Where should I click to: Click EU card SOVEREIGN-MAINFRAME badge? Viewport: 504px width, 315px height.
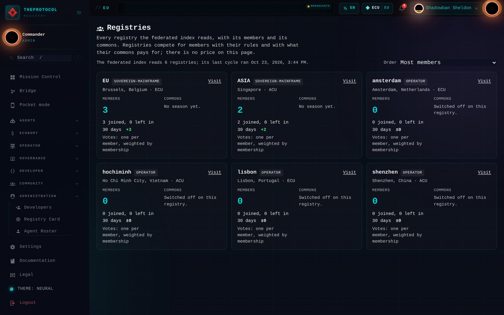pyautogui.click(x=137, y=81)
